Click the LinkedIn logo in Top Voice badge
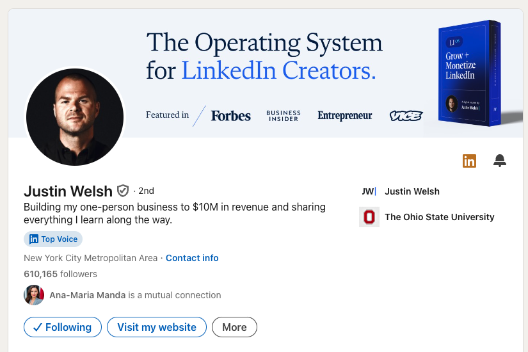This screenshot has width=528, height=352. 34,239
